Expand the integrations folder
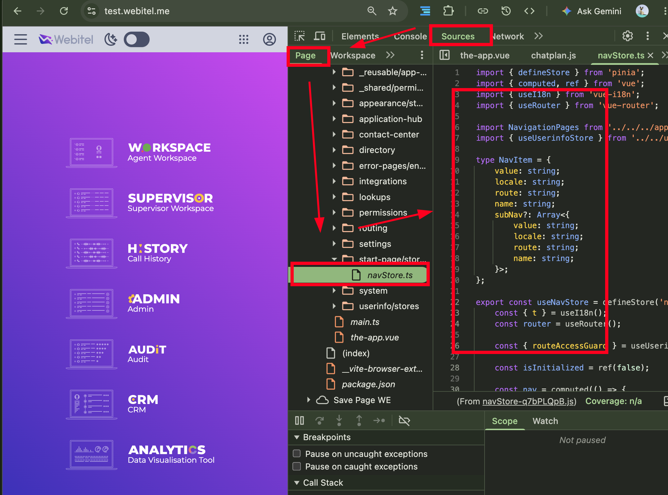This screenshot has height=495, width=668. coord(334,181)
